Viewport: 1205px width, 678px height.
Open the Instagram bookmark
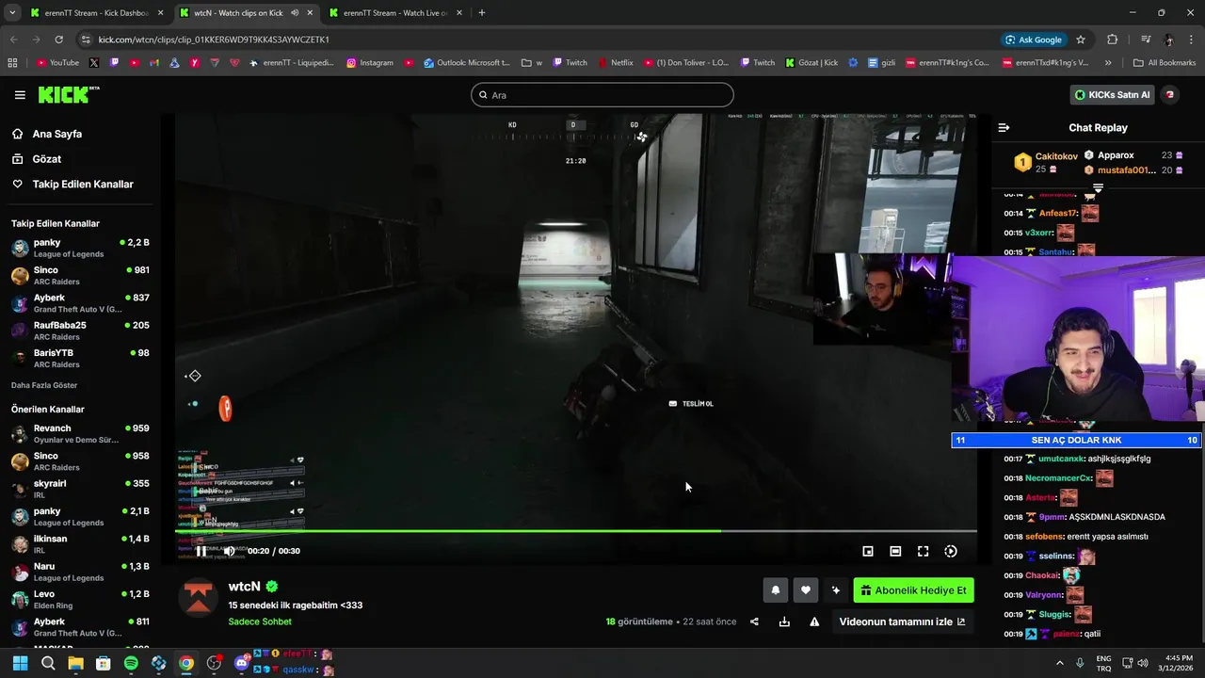(x=370, y=63)
